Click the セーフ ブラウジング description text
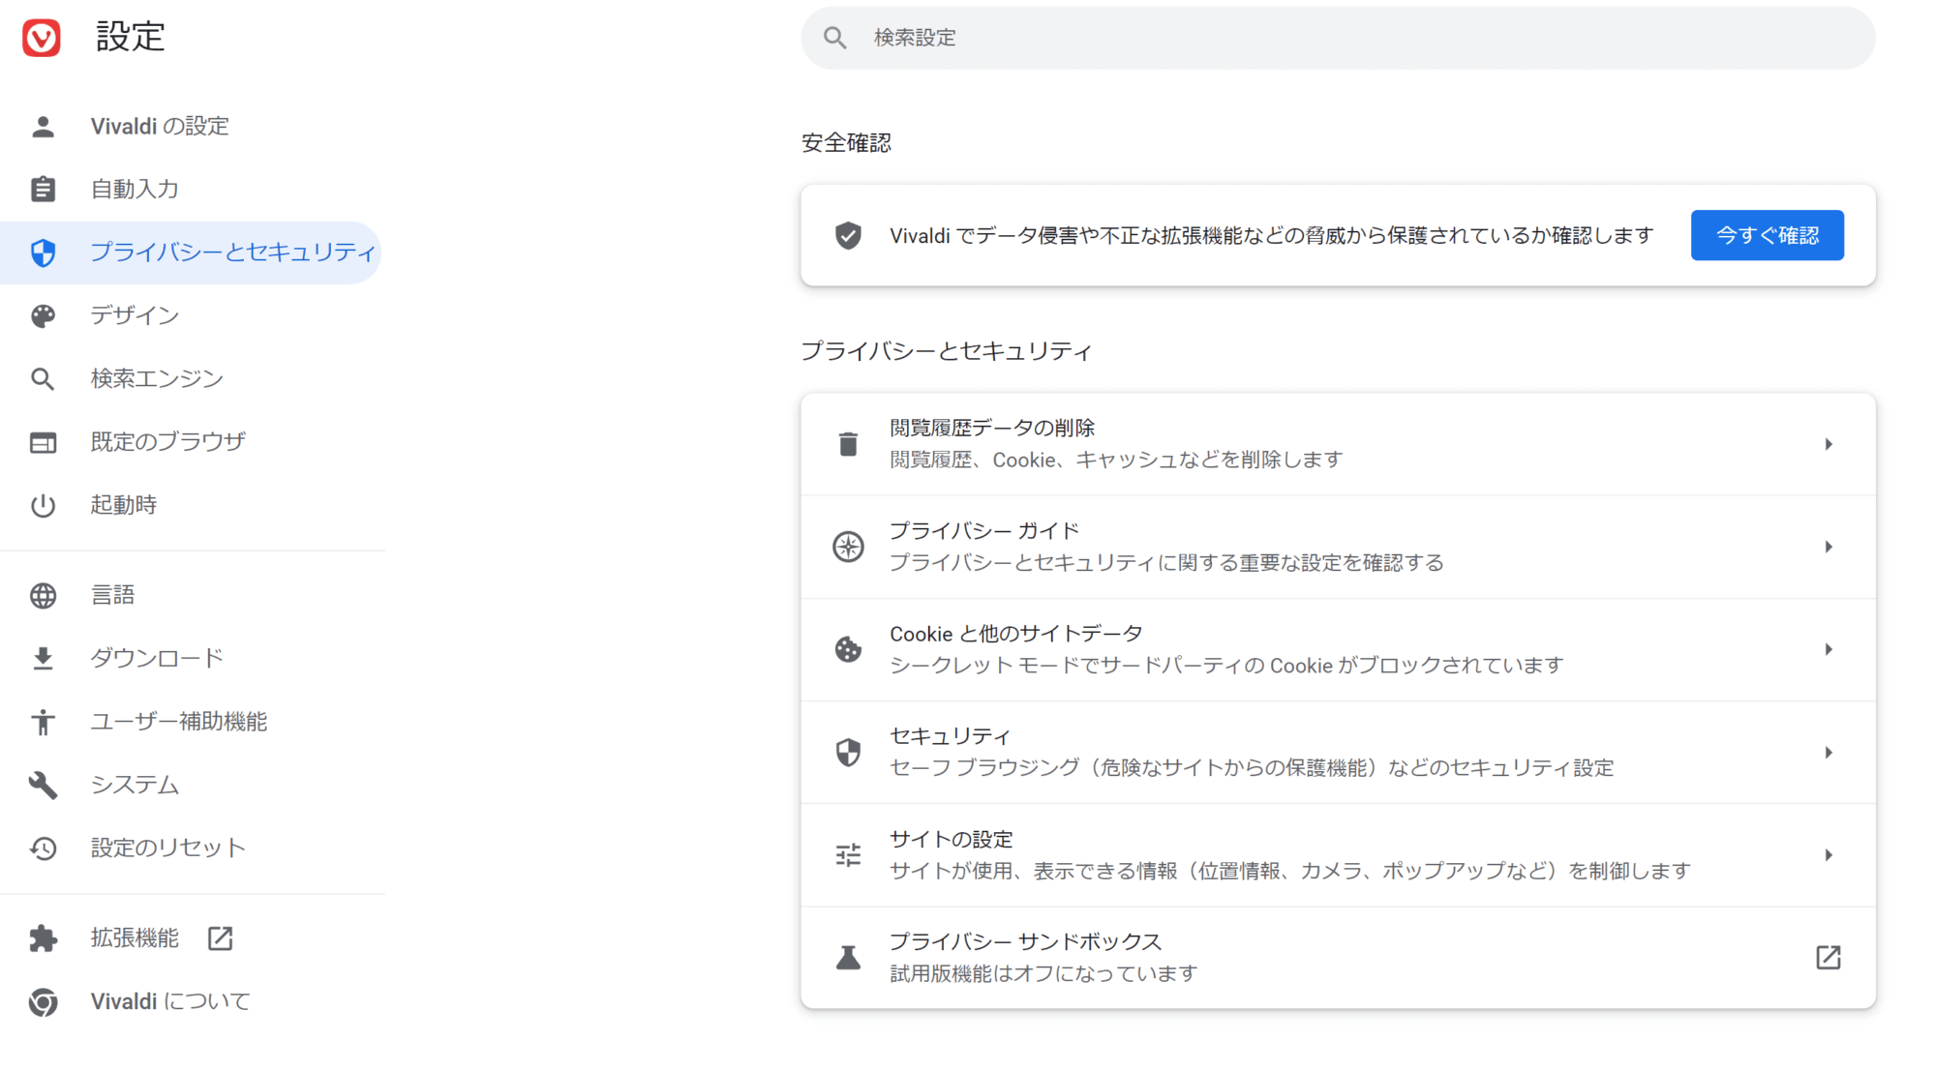 [1252, 768]
